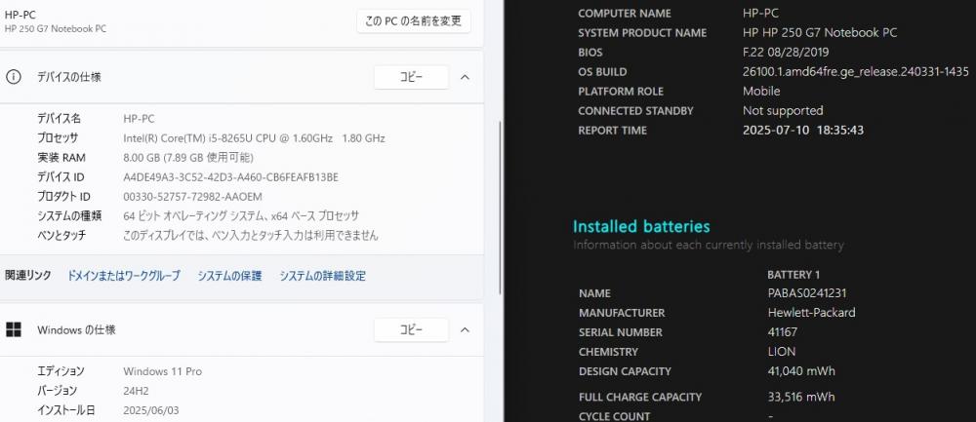The width and height of the screenshot is (976, 422).
Task: Select BIOS value F.22 08/28/2019 in report
Action: pyautogui.click(x=786, y=53)
